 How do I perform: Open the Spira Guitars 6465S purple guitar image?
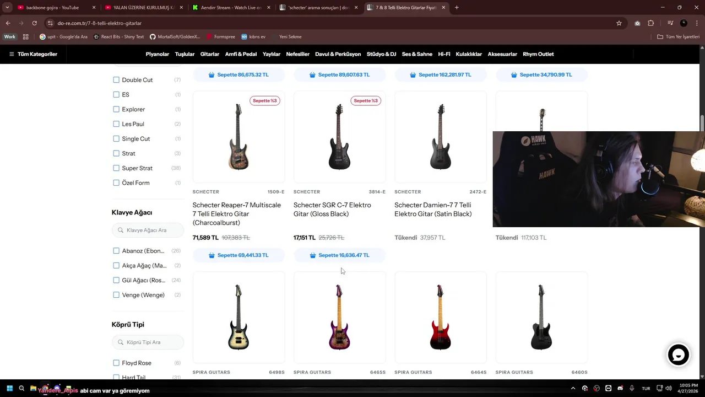tap(340, 317)
